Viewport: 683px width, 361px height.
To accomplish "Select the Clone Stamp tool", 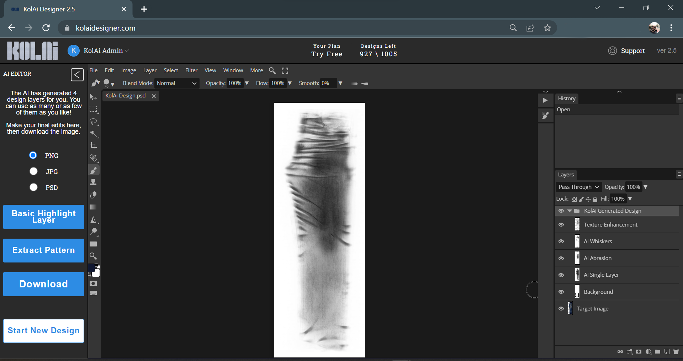I will pyautogui.click(x=94, y=182).
